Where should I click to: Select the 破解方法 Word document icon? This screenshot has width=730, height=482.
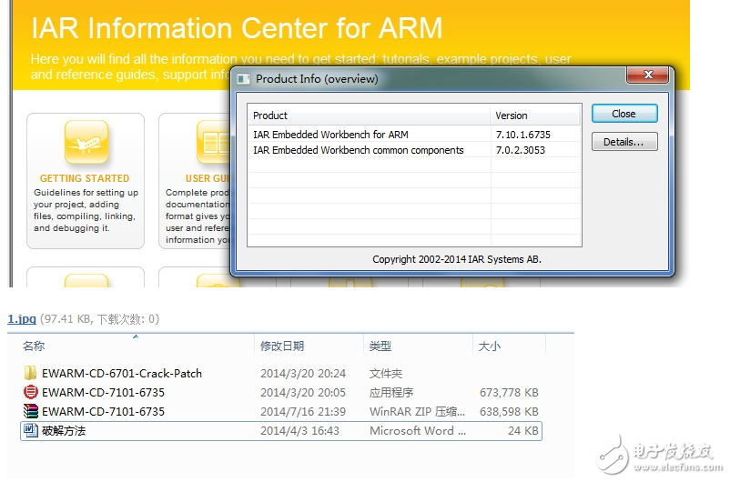[x=30, y=430]
